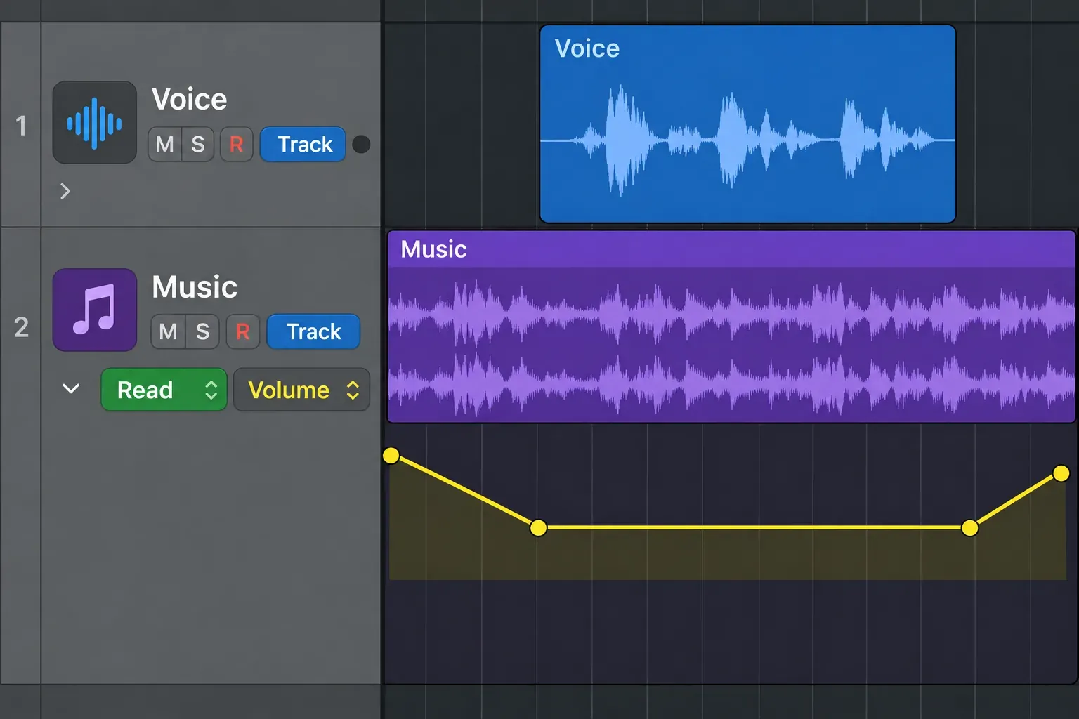This screenshot has height=719, width=1079.
Task: Select the purple Music audio region
Action: (731, 326)
